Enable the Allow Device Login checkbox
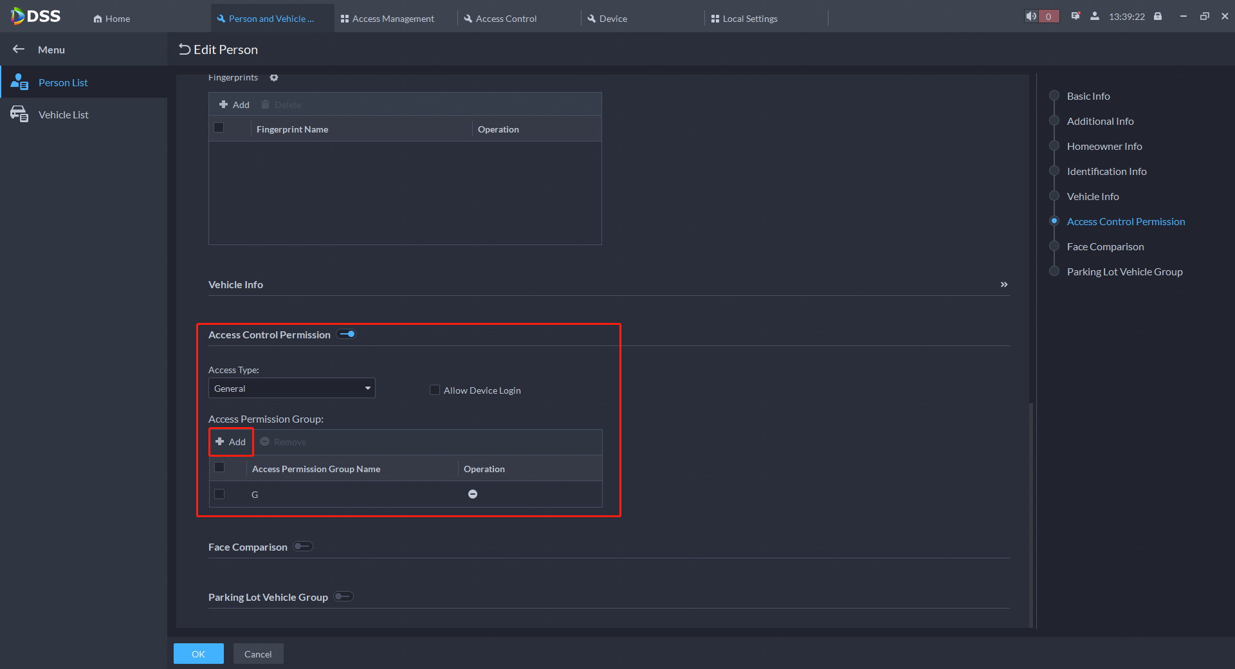The width and height of the screenshot is (1235, 669). pos(435,390)
